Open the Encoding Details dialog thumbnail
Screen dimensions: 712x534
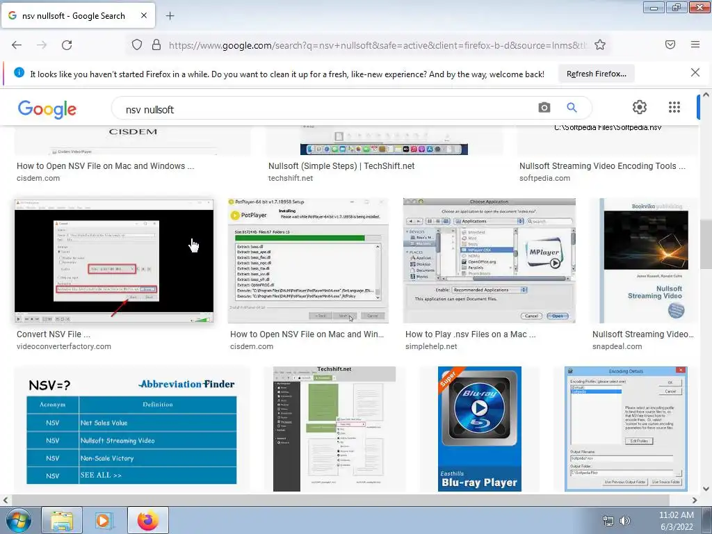point(626,429)
